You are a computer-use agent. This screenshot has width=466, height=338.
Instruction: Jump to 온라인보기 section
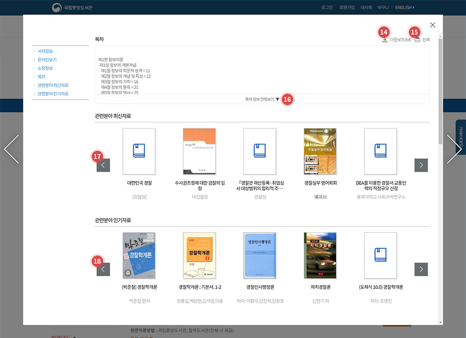tap(47, 60)
